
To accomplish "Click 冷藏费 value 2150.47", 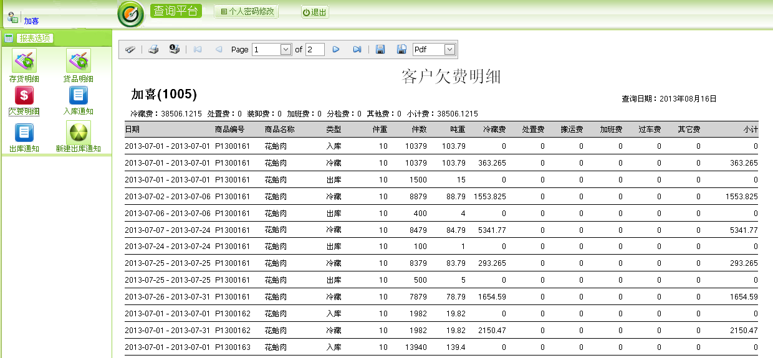I will (x=492, y=331).
